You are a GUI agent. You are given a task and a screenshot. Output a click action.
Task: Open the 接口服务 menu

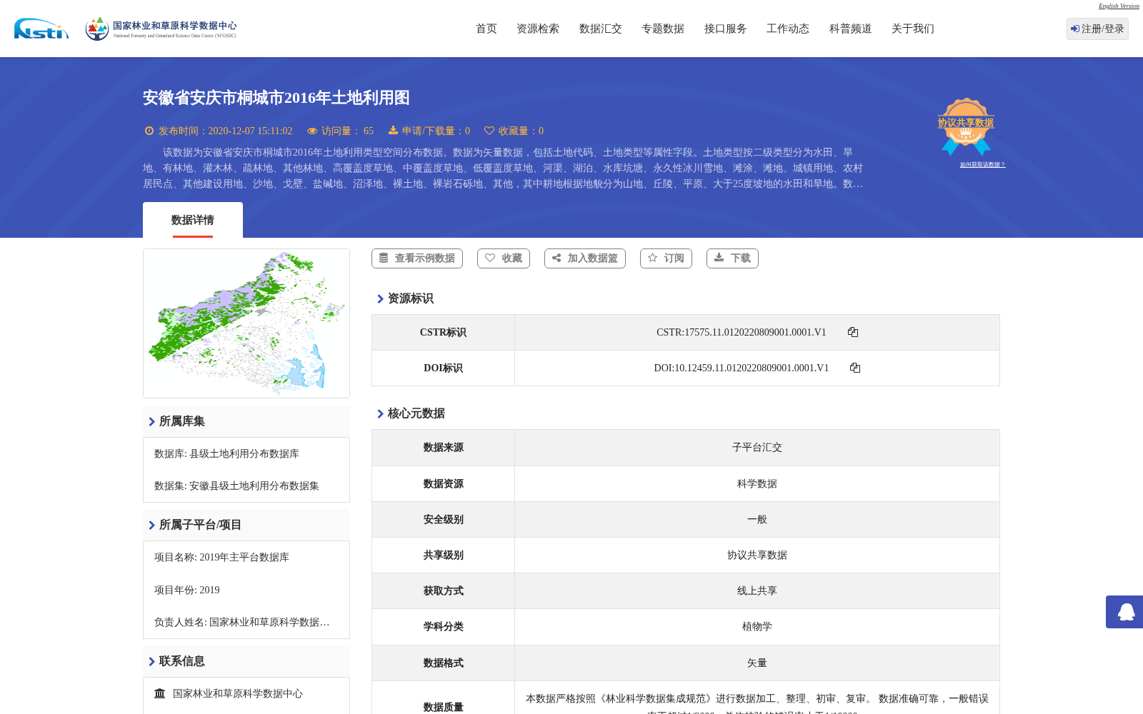726,29
